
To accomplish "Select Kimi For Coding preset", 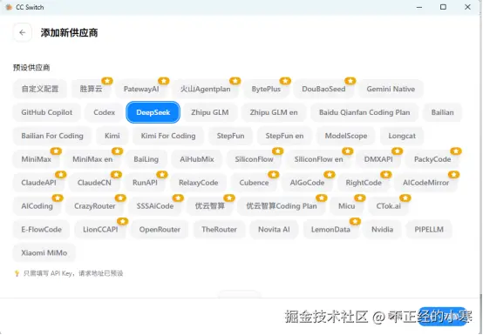I will [168, 136].
